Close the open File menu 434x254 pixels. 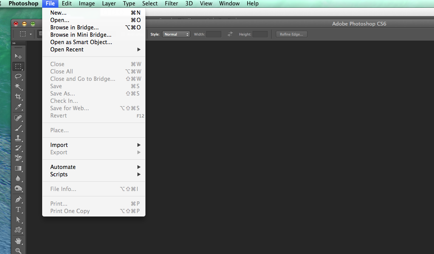pyautogui.click(x=50, y=3)
